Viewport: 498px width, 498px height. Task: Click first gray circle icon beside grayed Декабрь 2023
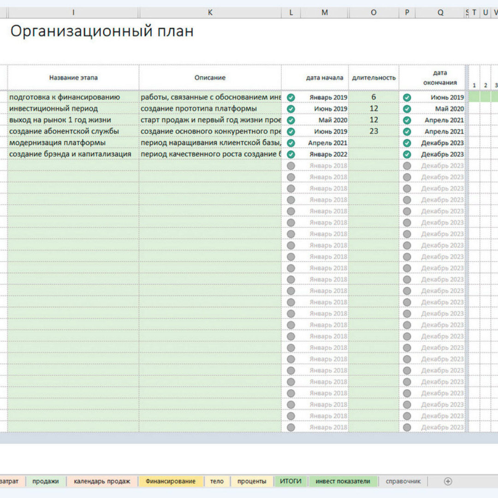(407, 166)
